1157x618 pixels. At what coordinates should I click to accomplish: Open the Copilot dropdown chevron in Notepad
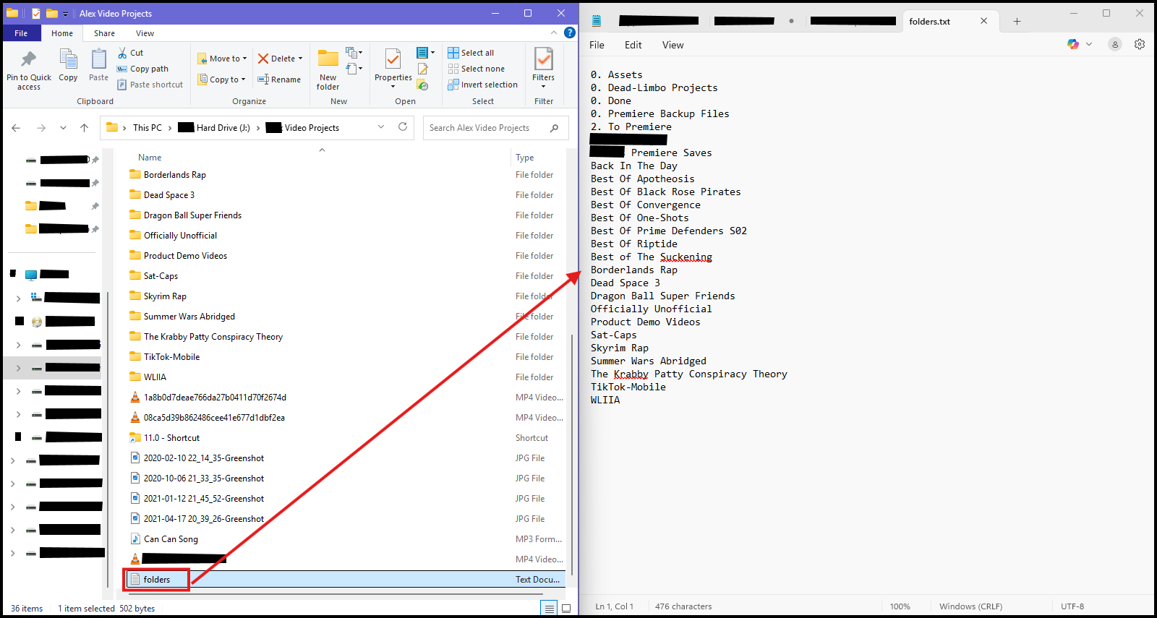1089,44
